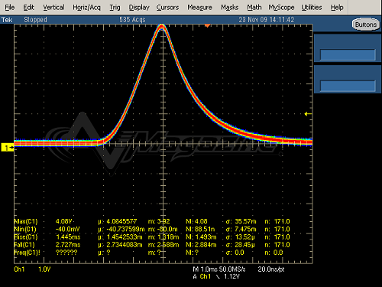Open the Help menu
The image size is (382, 287).
pos(337,8)
